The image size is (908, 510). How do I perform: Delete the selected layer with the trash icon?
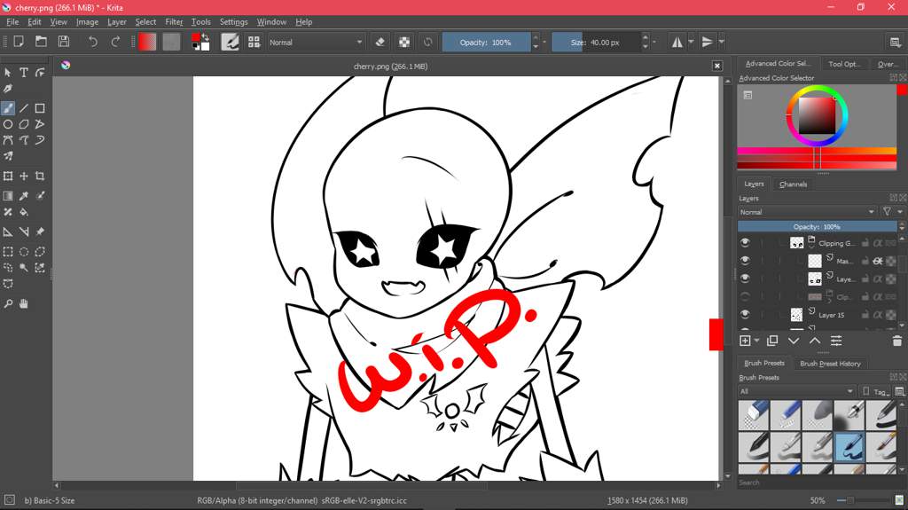pos(897,341)
